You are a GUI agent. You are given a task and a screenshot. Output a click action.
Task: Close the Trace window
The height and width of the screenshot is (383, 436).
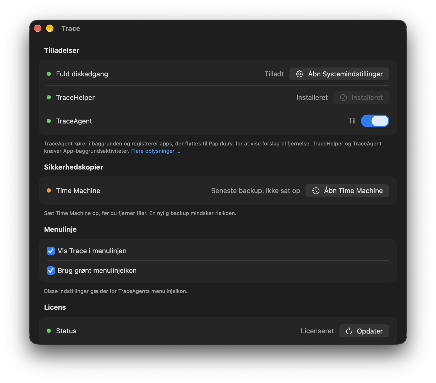(38, 28)
